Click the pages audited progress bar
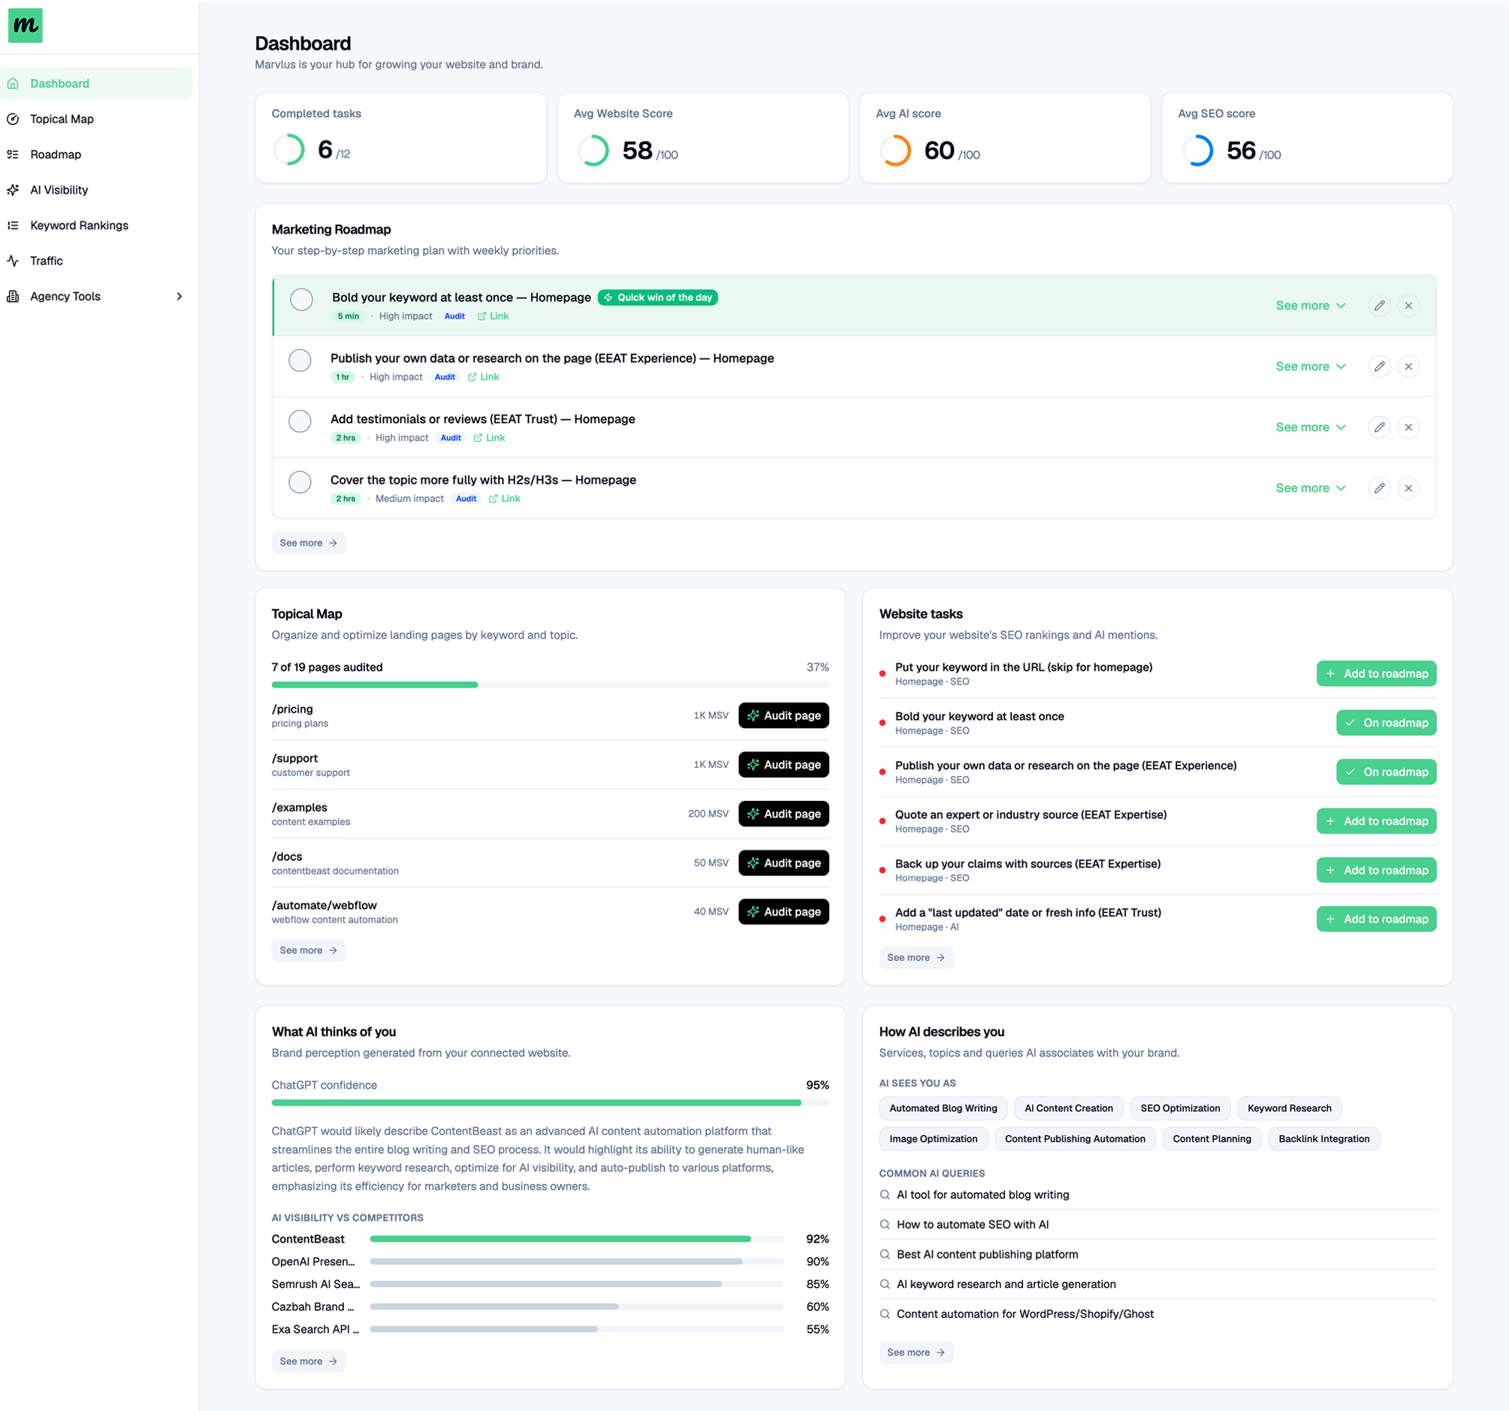Viewport: 1509px width, 1411px height. tap(550, 685)
